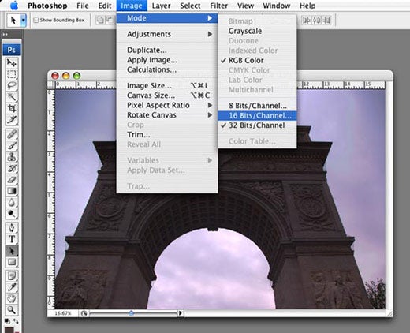This screenshot has width=410, height=333.
Task: Choose RGB Color mode
Action: tap(257, 60)
